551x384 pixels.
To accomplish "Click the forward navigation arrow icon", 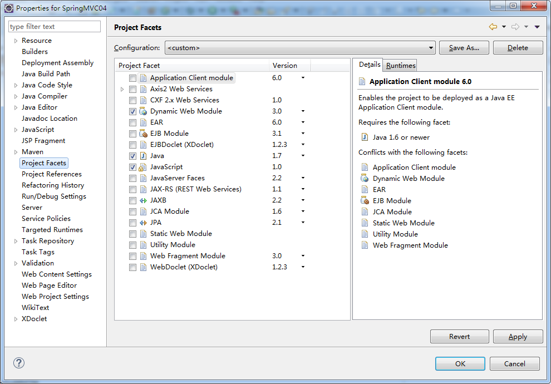I will [515, 27].
